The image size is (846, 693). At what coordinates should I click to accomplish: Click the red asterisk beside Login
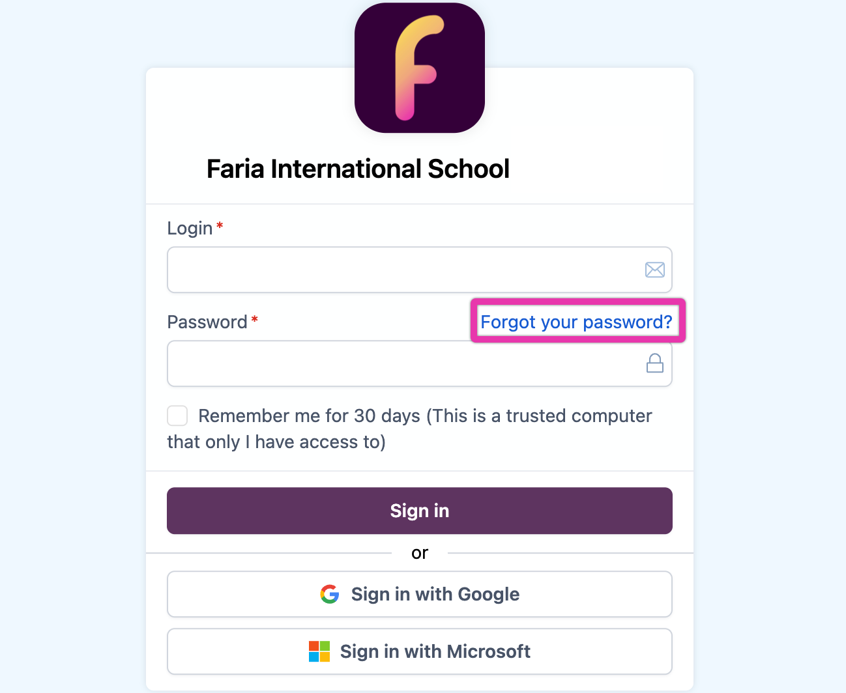tap(220, 225)
